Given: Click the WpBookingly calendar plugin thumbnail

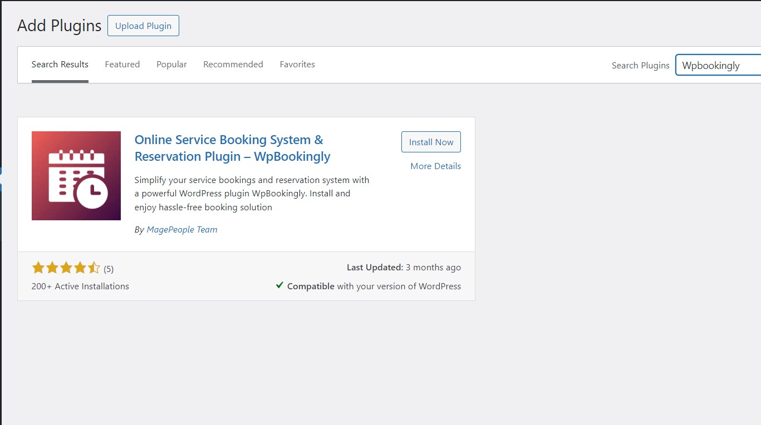Looking at the screenshot, I should [76, 176].
